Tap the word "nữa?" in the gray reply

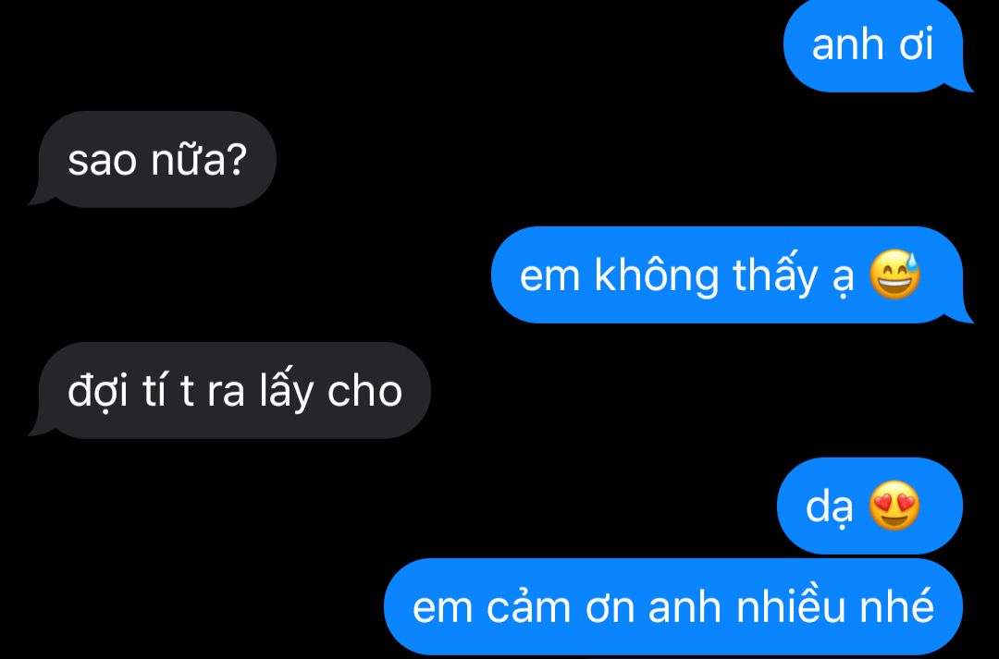pos(198,159)
